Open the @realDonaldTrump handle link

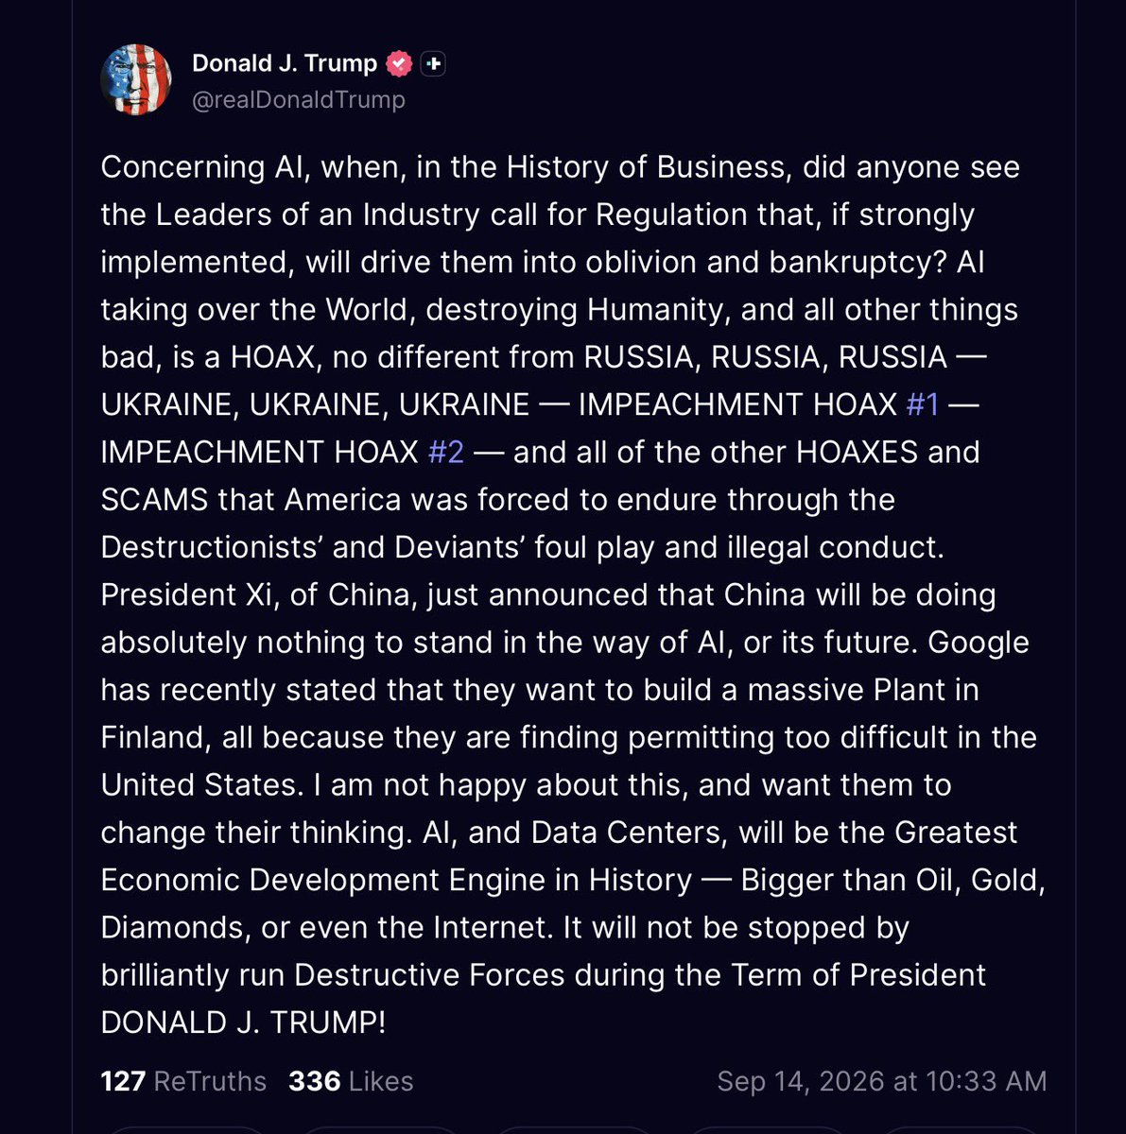point(299,99)
